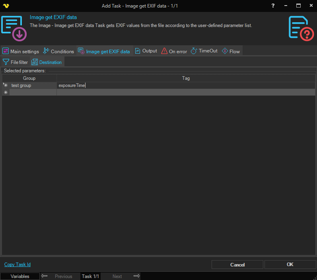This screenshot has height=280, width=317.
Task: Open the Main settings tab
Action: [21, 51]
